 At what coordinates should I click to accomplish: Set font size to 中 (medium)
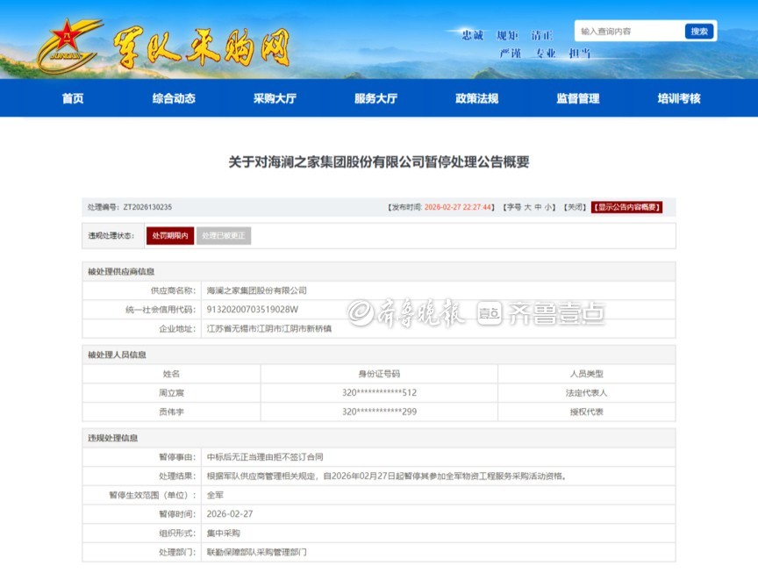pos(538,208)
